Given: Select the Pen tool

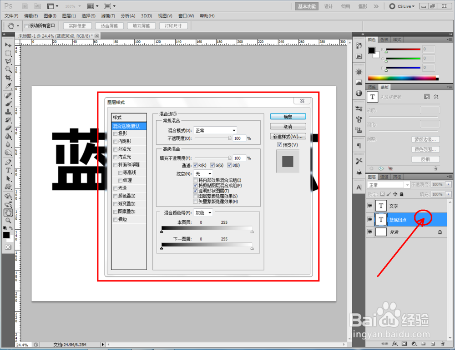Looking at the screenshot, I should 8,162.
